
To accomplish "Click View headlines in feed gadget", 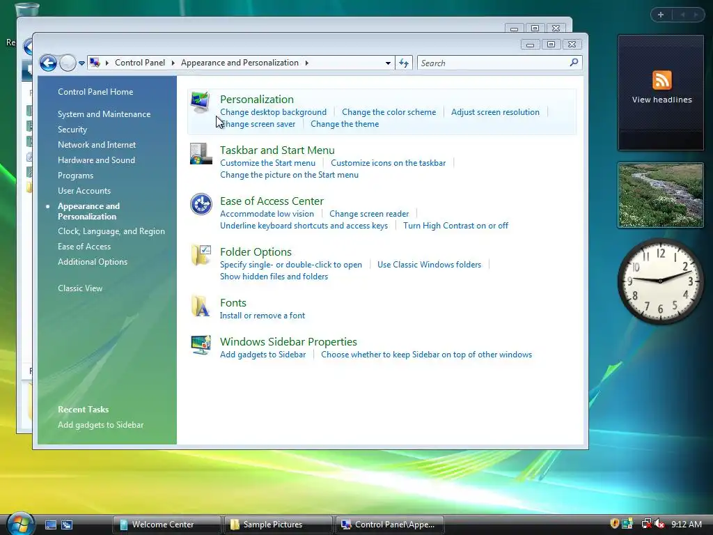I will click(662, 100).
